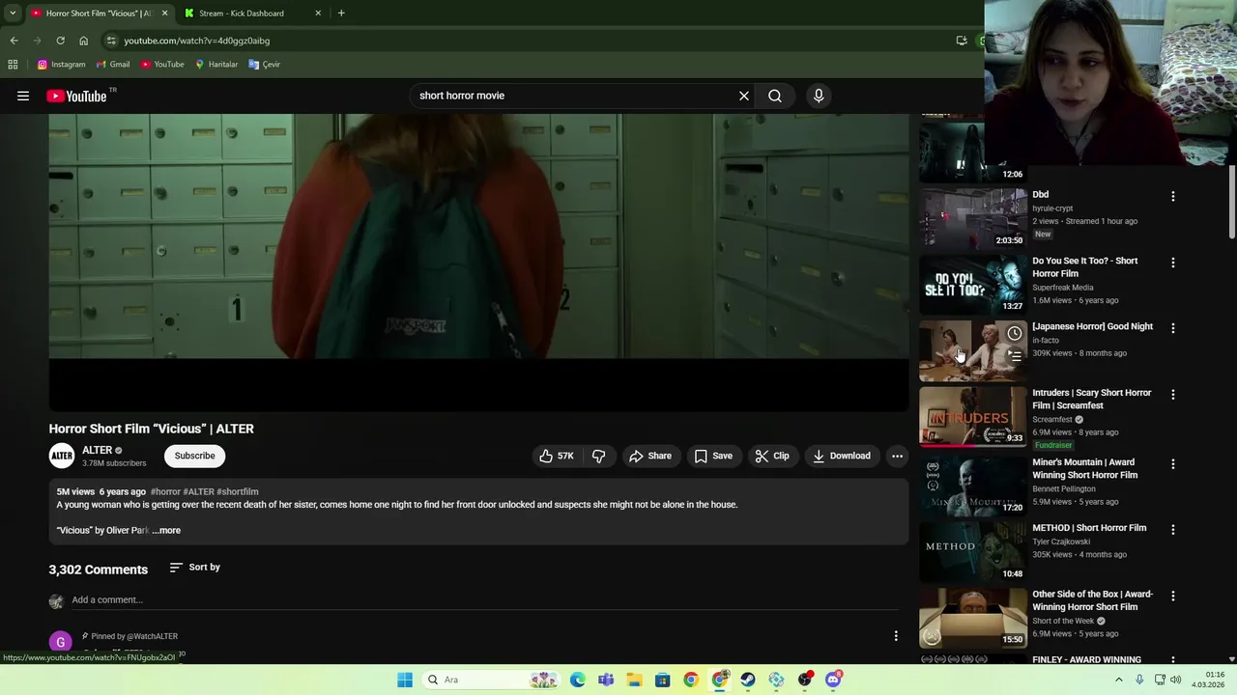Open Other Side of the Box title
1237x695 pixels.
pyautogui.click(x=1092, y=600)
